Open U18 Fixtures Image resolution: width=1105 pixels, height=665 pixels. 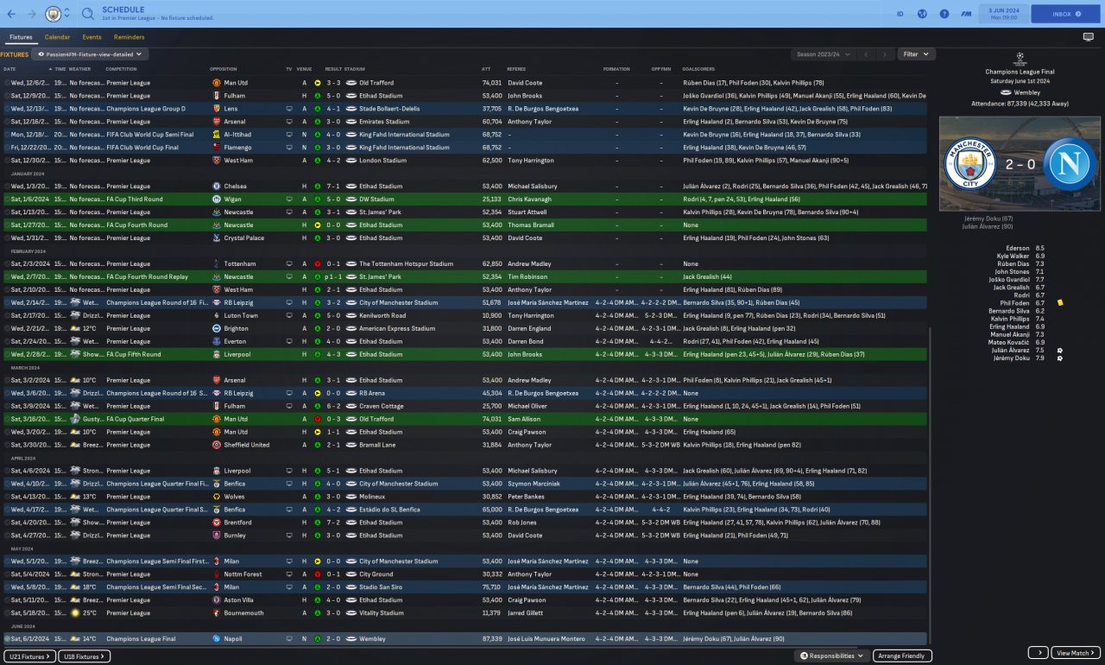(x=84, y=656)
